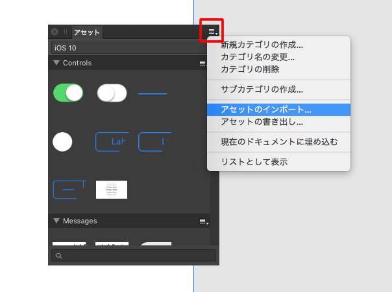Choose 現在のドキュメントに埋め込む menu item
Image resolution: width=392 pixels, height=292 pixels.
[279, 142]
